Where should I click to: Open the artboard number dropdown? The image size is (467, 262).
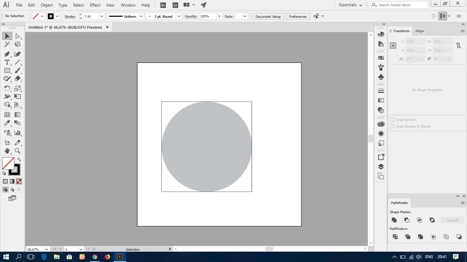pyautogui.click(x=81, y=249)
